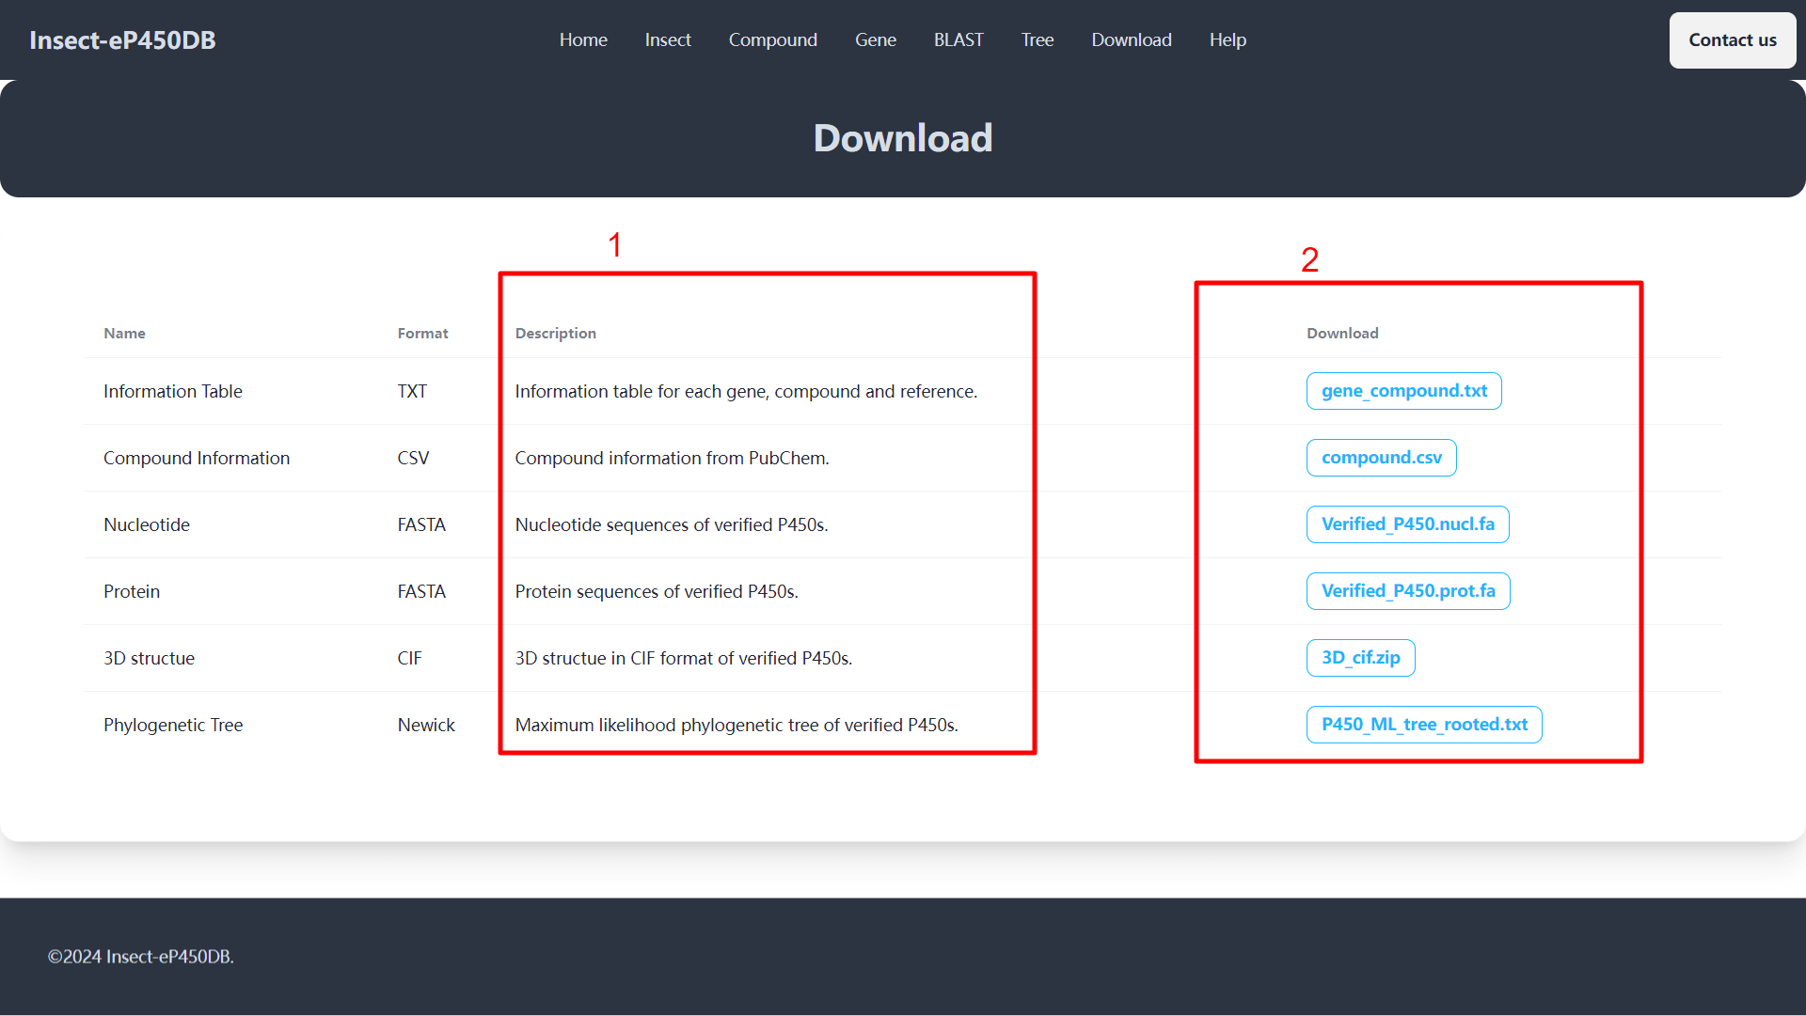Viewport: 1806px width, 1016px height.
Task: Click 'Compound information from PubChem.' description
Action: pyautogui.click(x=672, y=459)
